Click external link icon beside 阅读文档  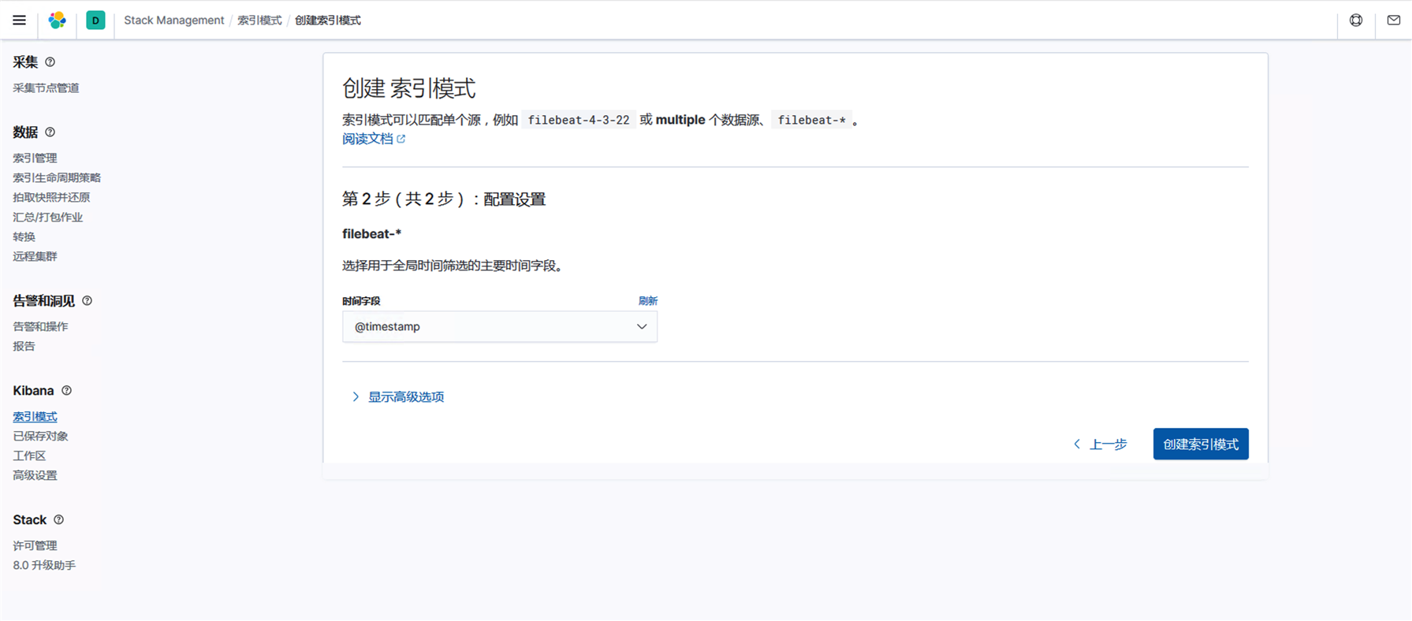point(401,139)
